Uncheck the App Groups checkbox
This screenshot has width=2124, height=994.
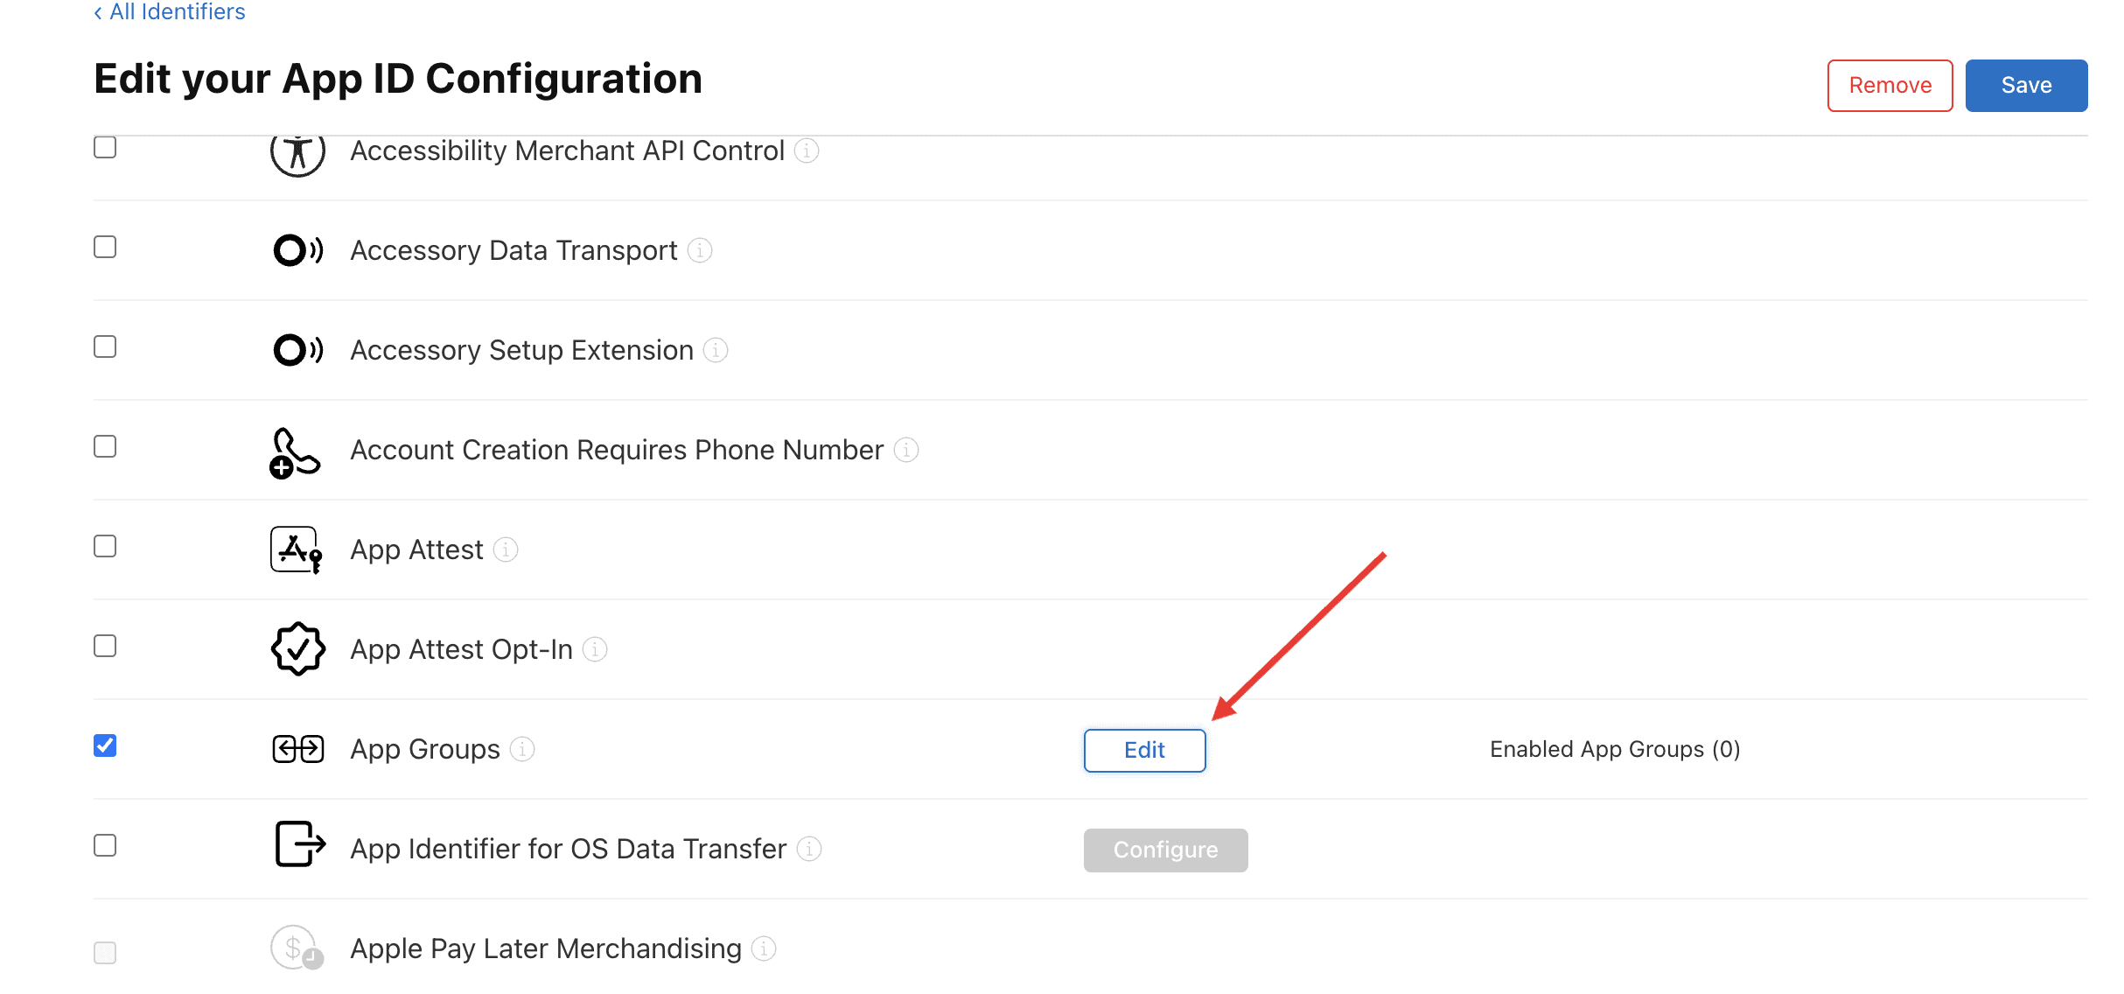coord(105,745)
